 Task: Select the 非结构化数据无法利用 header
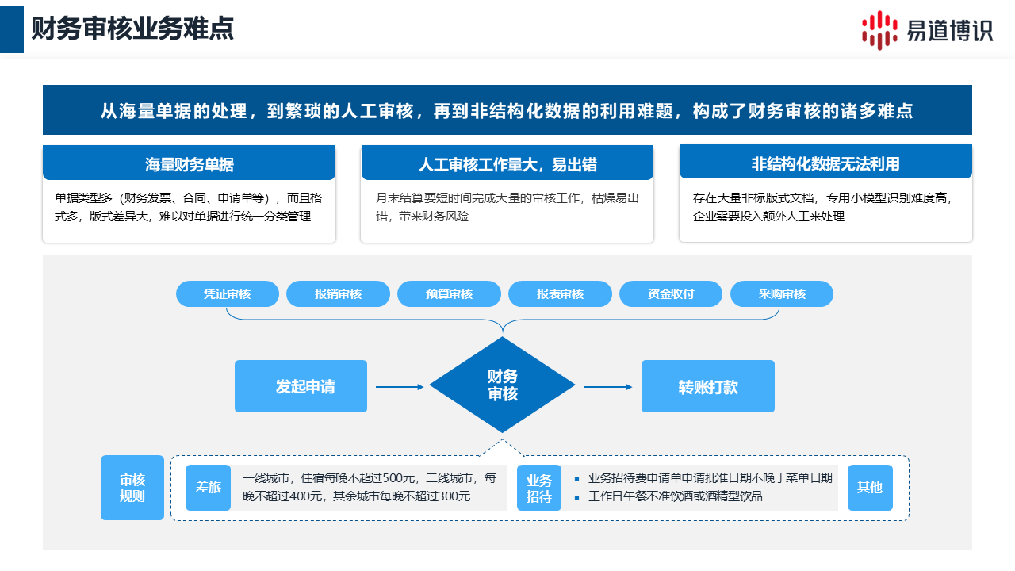click(x=825, y=164)
